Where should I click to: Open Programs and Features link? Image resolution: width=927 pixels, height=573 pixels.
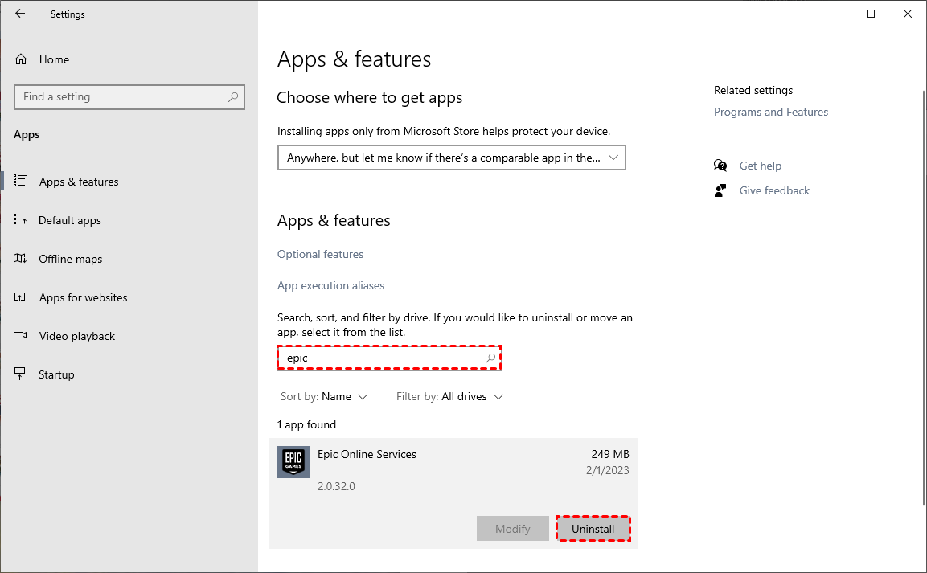770,112
